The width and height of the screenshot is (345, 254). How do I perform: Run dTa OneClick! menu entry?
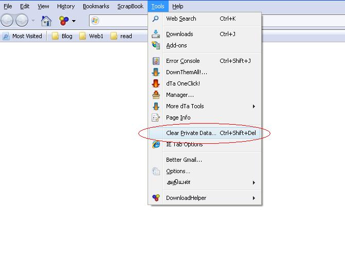pyautogui.click(x=205, y=83)
